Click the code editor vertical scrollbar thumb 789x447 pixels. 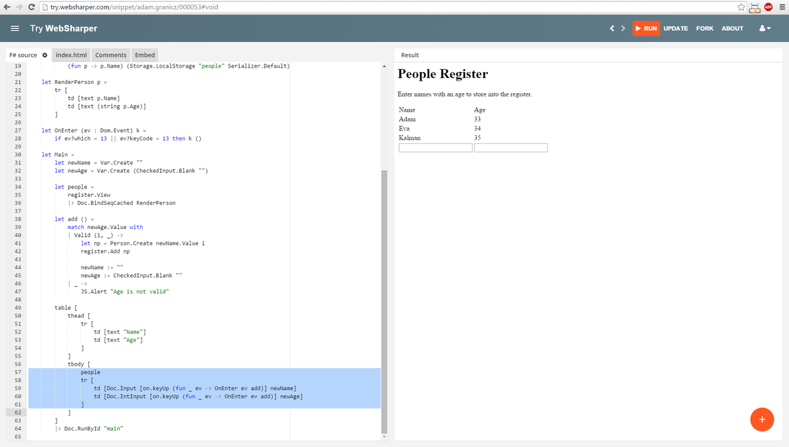click(384, 302)
